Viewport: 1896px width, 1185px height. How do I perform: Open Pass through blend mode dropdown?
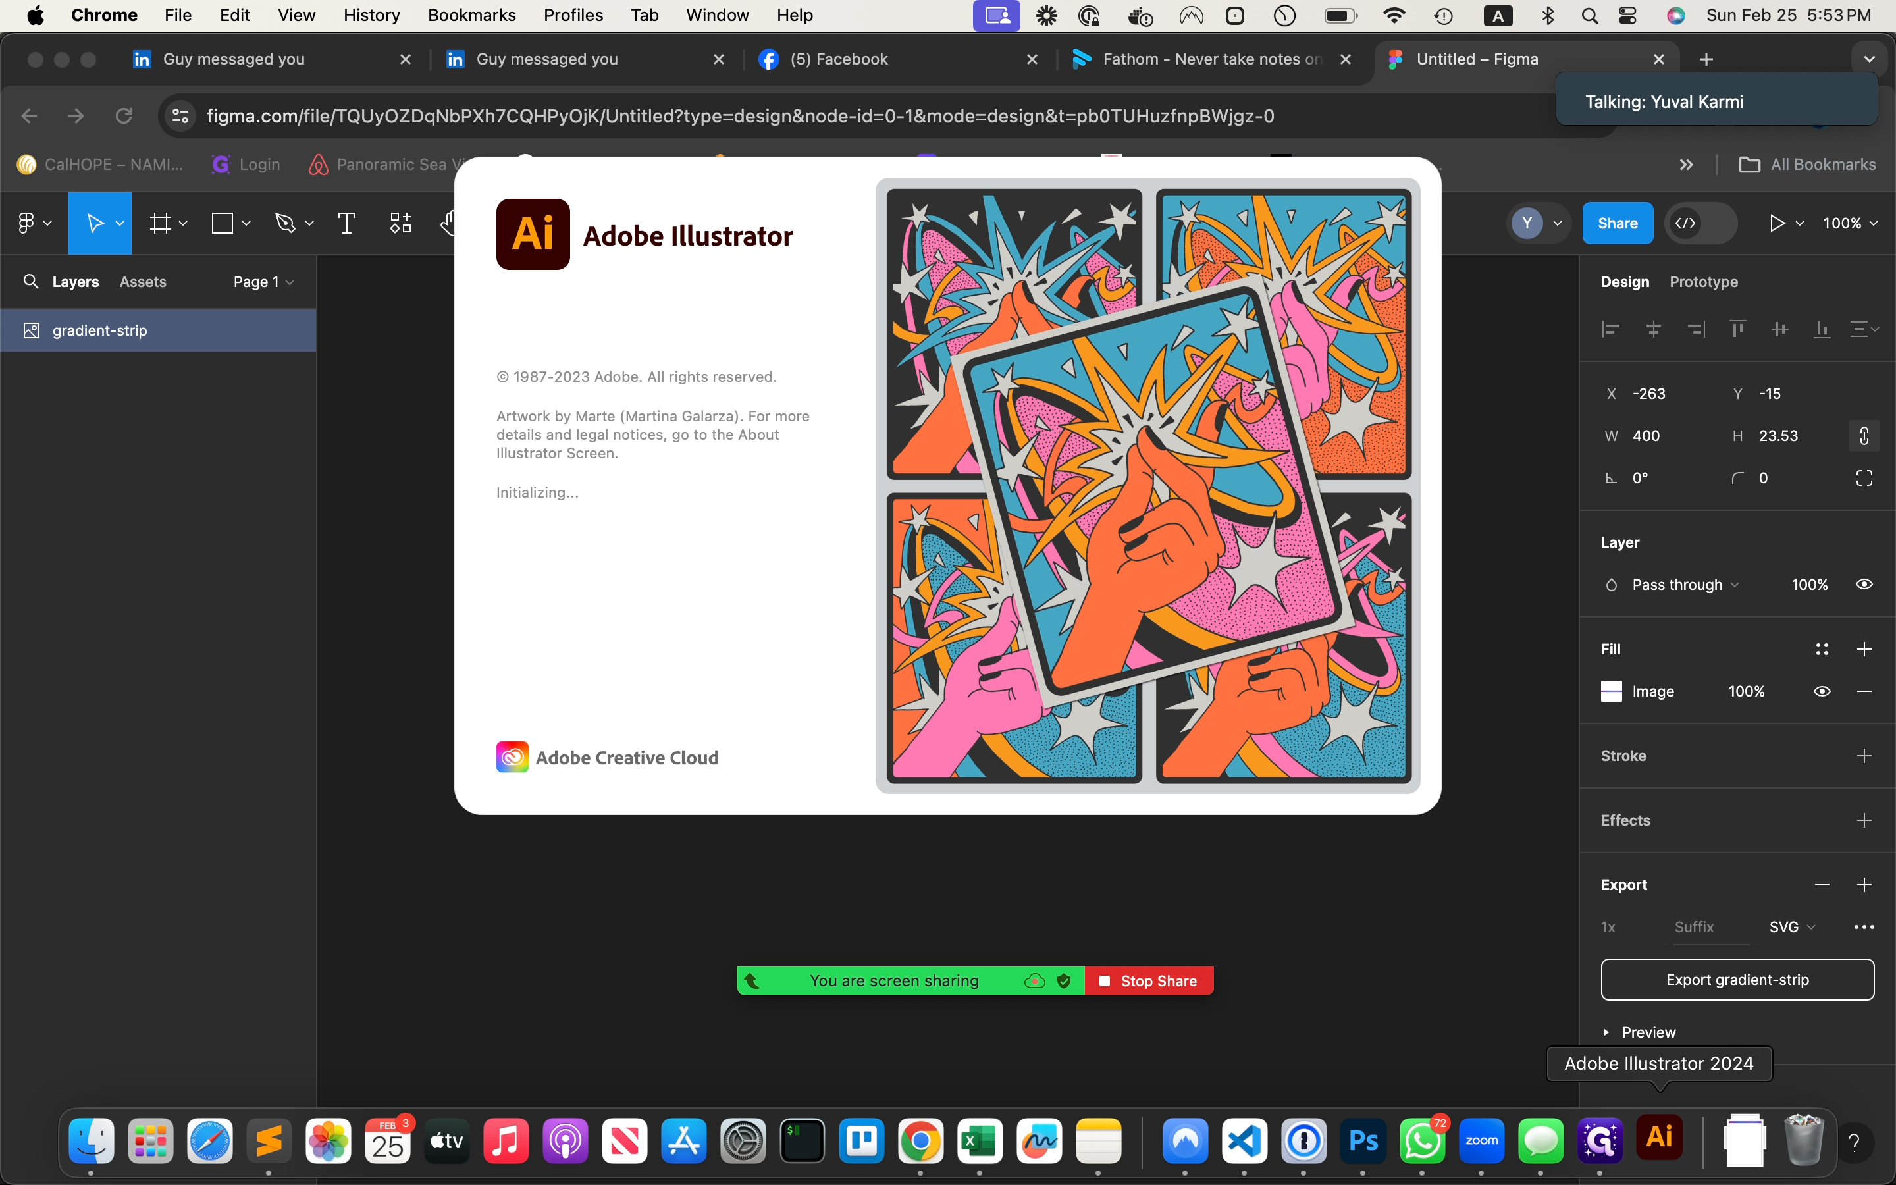1685,585
